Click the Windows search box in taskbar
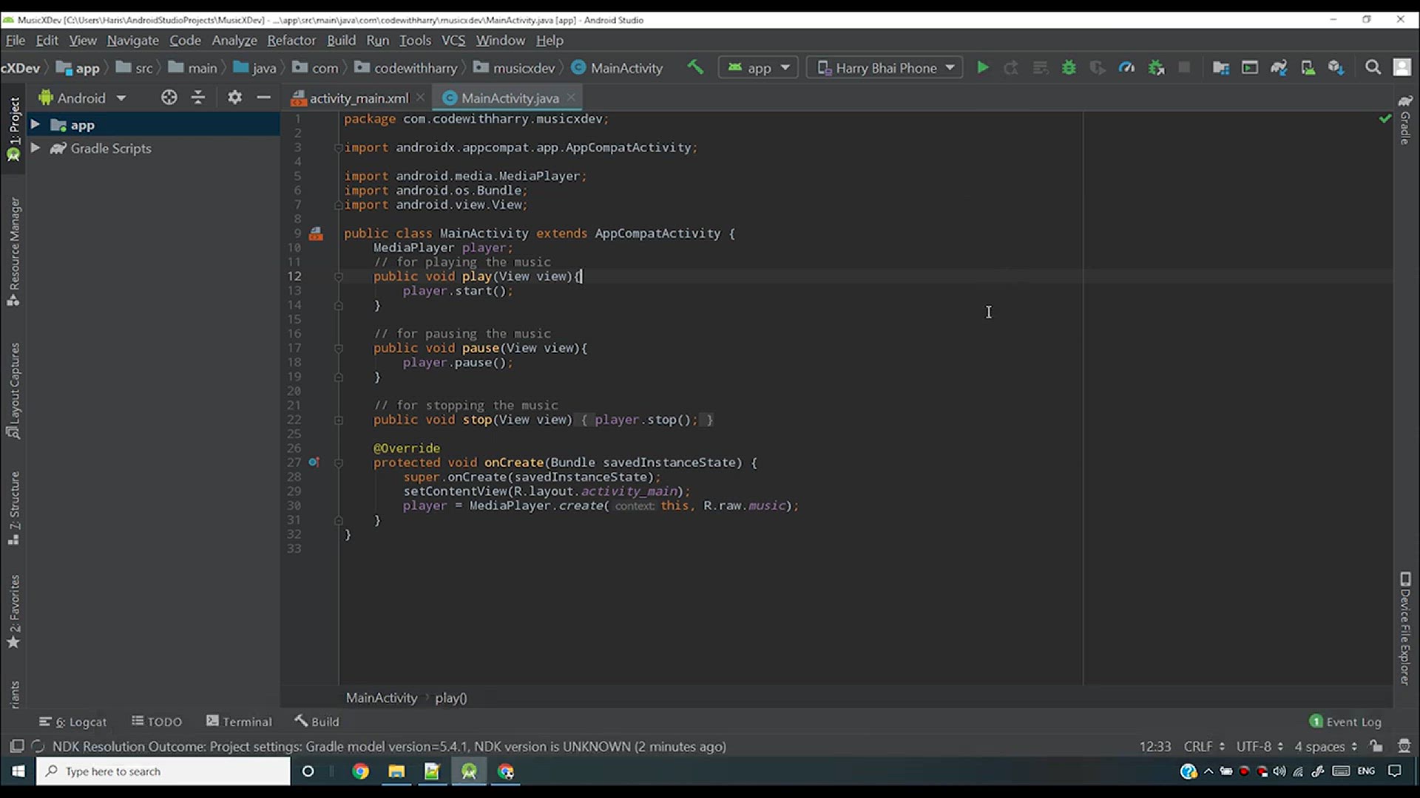The image size is (1420, 798). (x=163, y=771)
